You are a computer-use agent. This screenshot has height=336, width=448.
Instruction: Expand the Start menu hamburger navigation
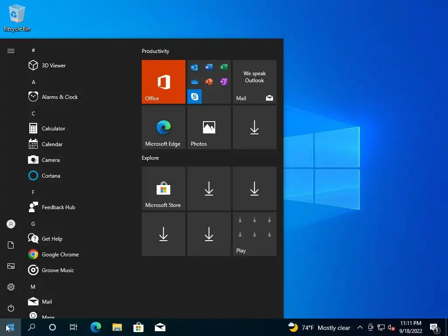[x=11, y=51]
